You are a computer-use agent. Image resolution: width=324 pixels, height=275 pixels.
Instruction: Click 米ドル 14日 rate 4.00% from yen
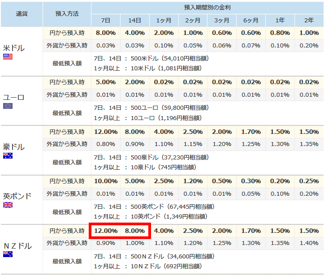tap(135, 33)
